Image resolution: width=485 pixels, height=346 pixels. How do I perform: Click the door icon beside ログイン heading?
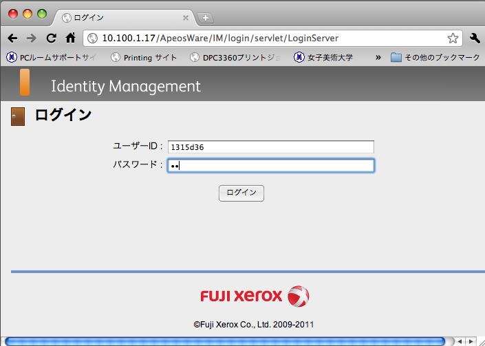(18, 117)
